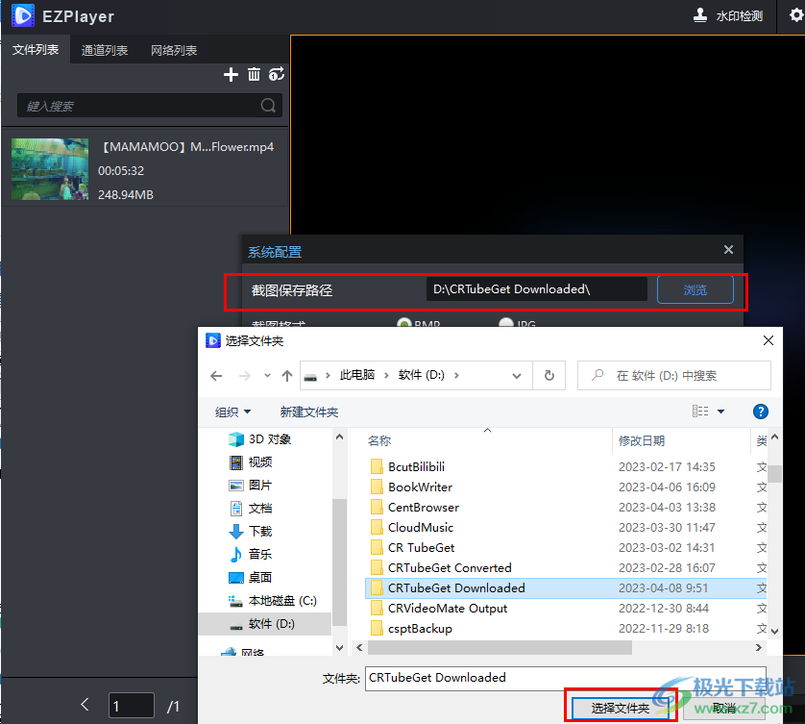Click the delete trash icon in file list
This screenshot has width=805, height=724.
(x=254, y=74)
